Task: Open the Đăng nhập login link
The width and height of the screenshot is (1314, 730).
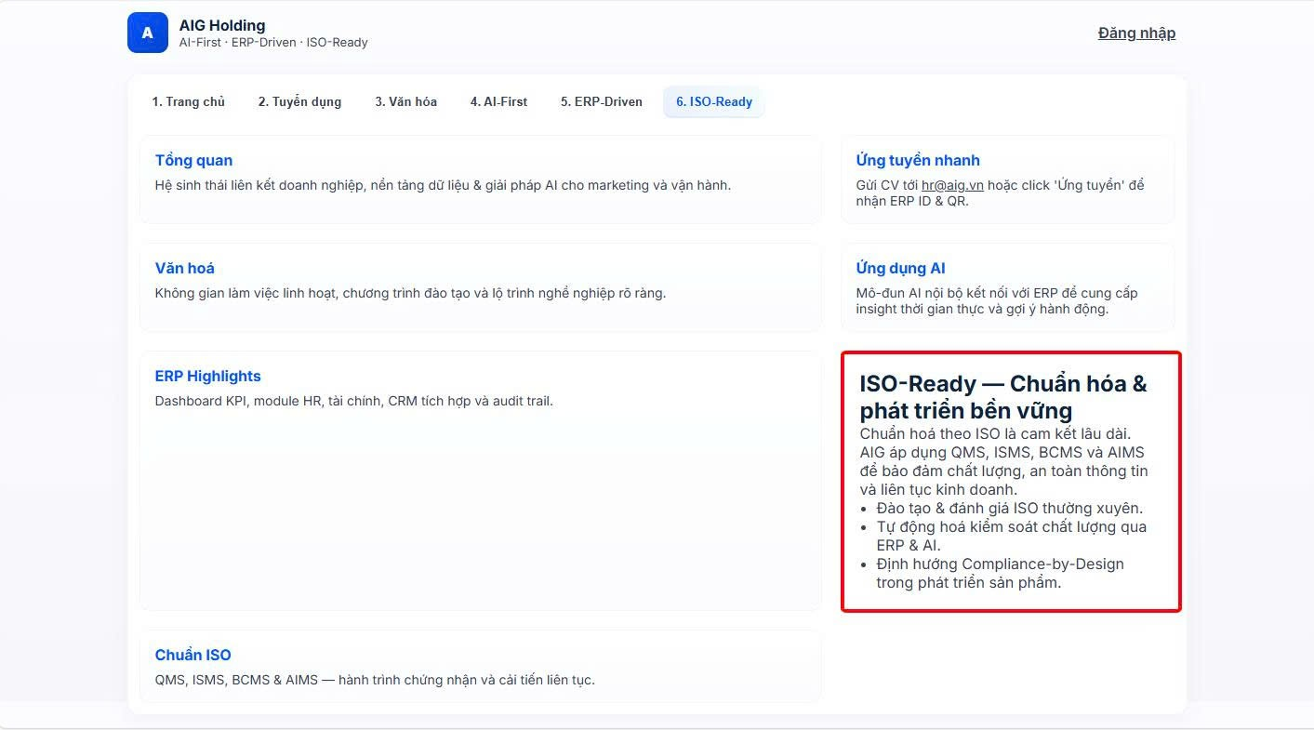Action: pos(1136,33)
